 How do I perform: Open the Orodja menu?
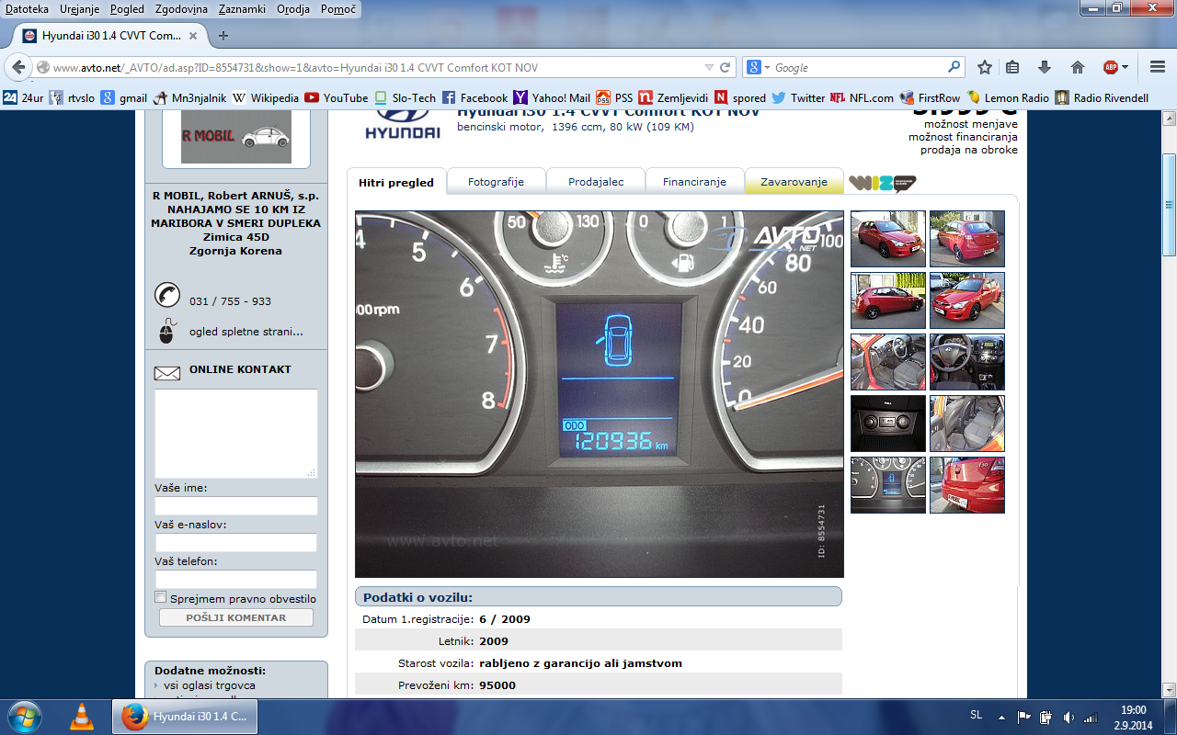click(293, 8)
